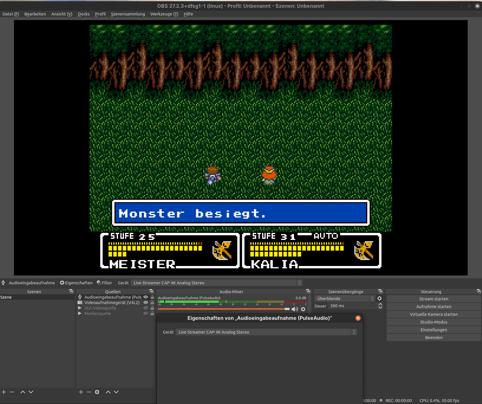Move scene down in Szenen list
This screenshot has width=482, height=404.
point(31,392)
